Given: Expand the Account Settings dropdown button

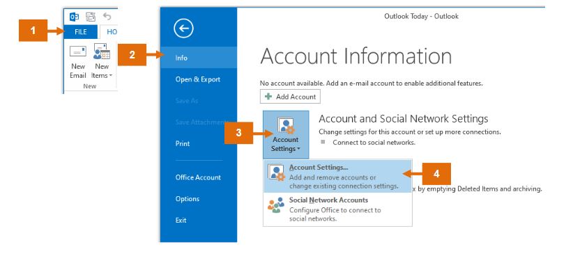Looking at the screenshot, I should [x=286, y=135].
